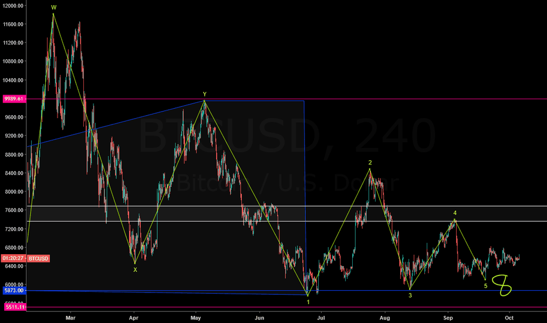Select wave label 1 at June low
Image resolution: width=547 pixels, height=323 pixels.
308,302
